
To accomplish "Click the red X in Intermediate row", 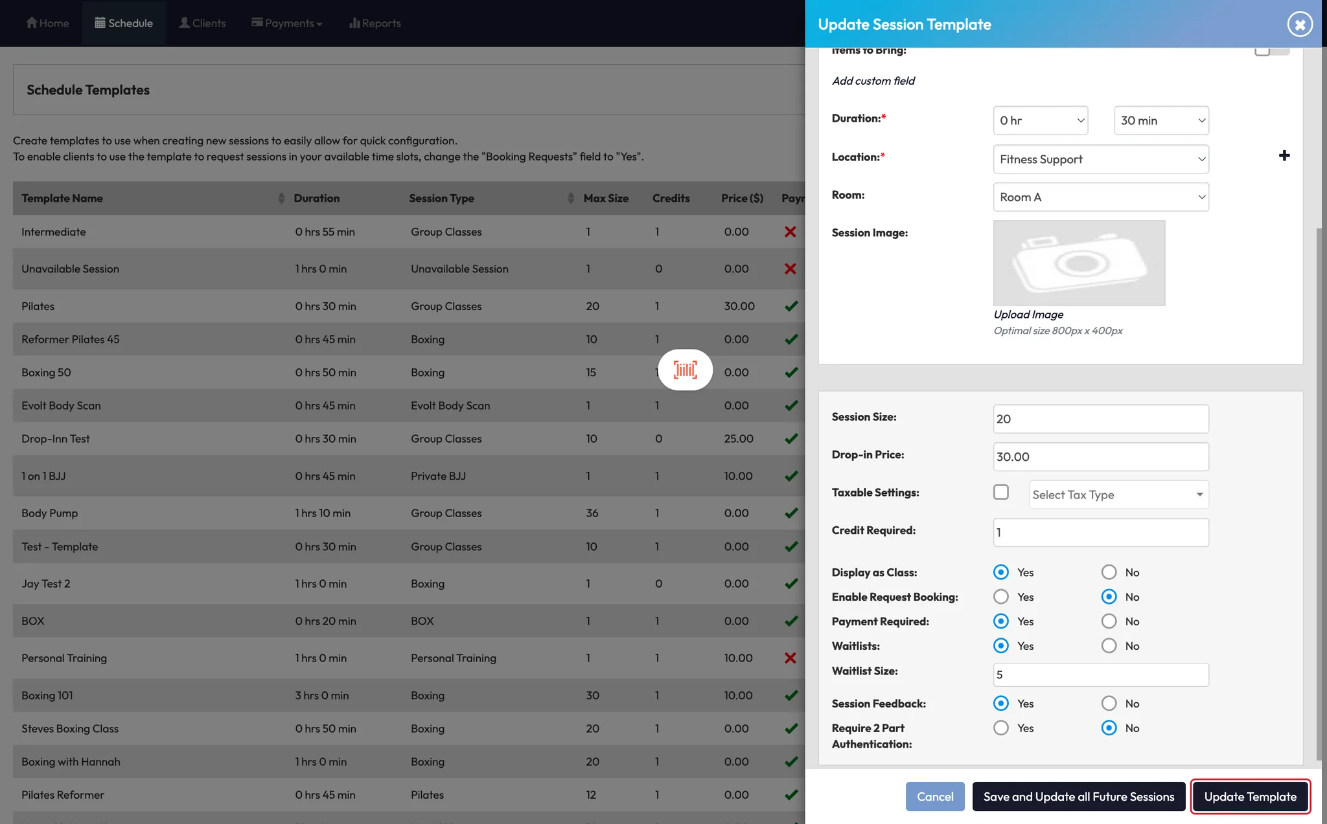I will pyautogui.click(x=790, y=232).
